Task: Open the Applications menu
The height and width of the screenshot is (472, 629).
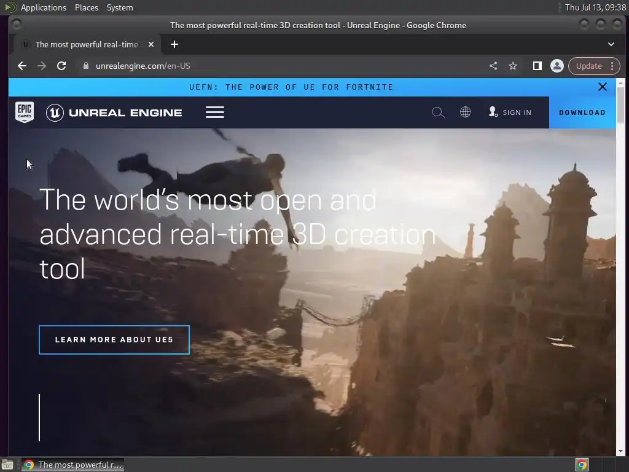Action: pyautogui.click(x=44, y=7)
